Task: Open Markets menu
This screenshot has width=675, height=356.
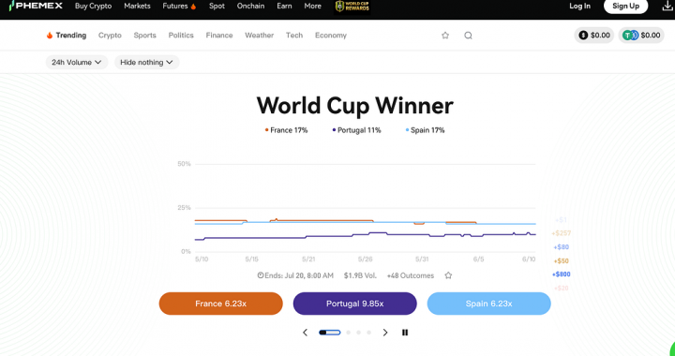Action: 137,6
